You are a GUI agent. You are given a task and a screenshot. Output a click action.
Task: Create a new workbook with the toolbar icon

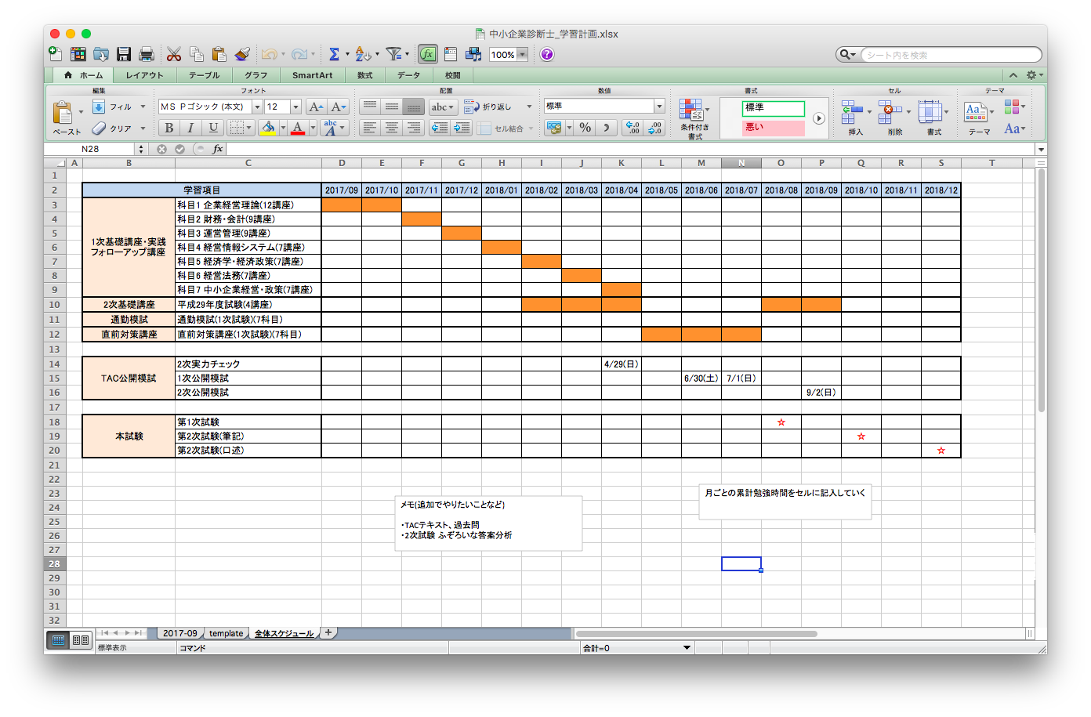coord(56,54)
